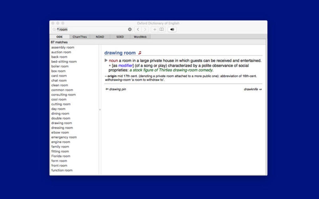
Task: Select 'elbow room' in the match list
Action: [x=60, y=133]
